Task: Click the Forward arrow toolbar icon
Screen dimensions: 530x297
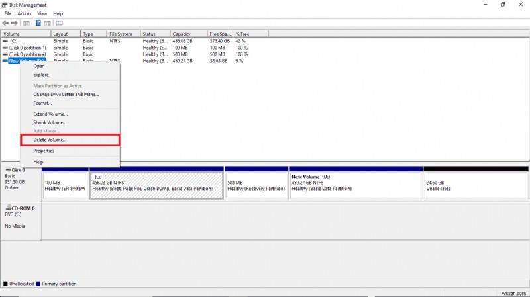Action: 14,23
